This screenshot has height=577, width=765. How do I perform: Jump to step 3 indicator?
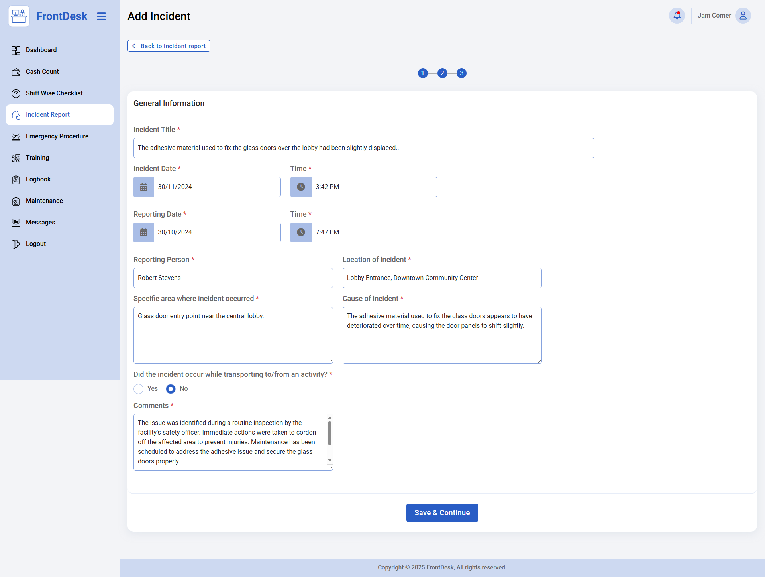461,73
